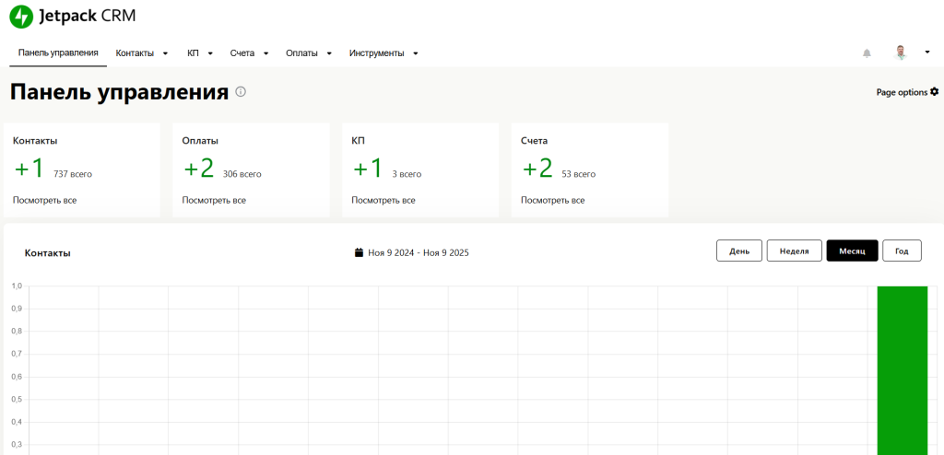Click the Jetpack CRM logo icon
This screenshot has width=944, height=455.
point(21,17)
